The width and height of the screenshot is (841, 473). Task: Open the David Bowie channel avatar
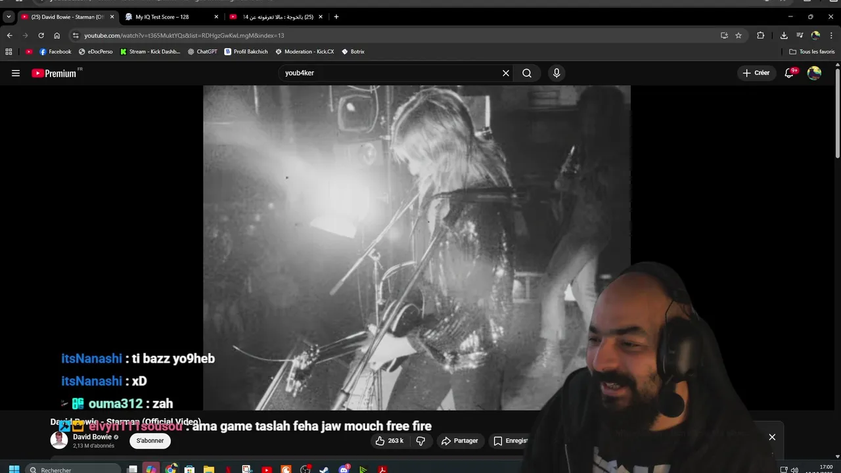click(59, 440)
